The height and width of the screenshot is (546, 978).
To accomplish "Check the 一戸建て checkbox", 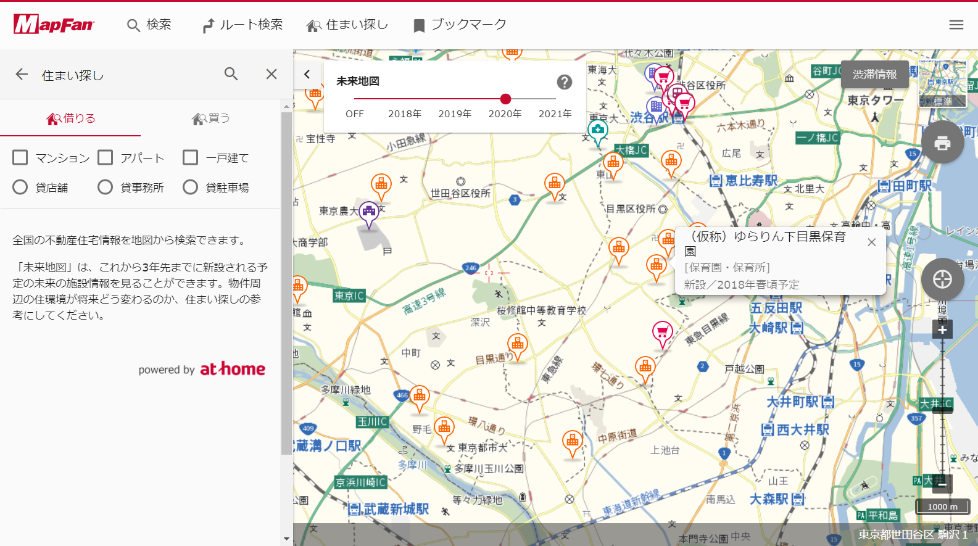I will click(x=191, y=158).
